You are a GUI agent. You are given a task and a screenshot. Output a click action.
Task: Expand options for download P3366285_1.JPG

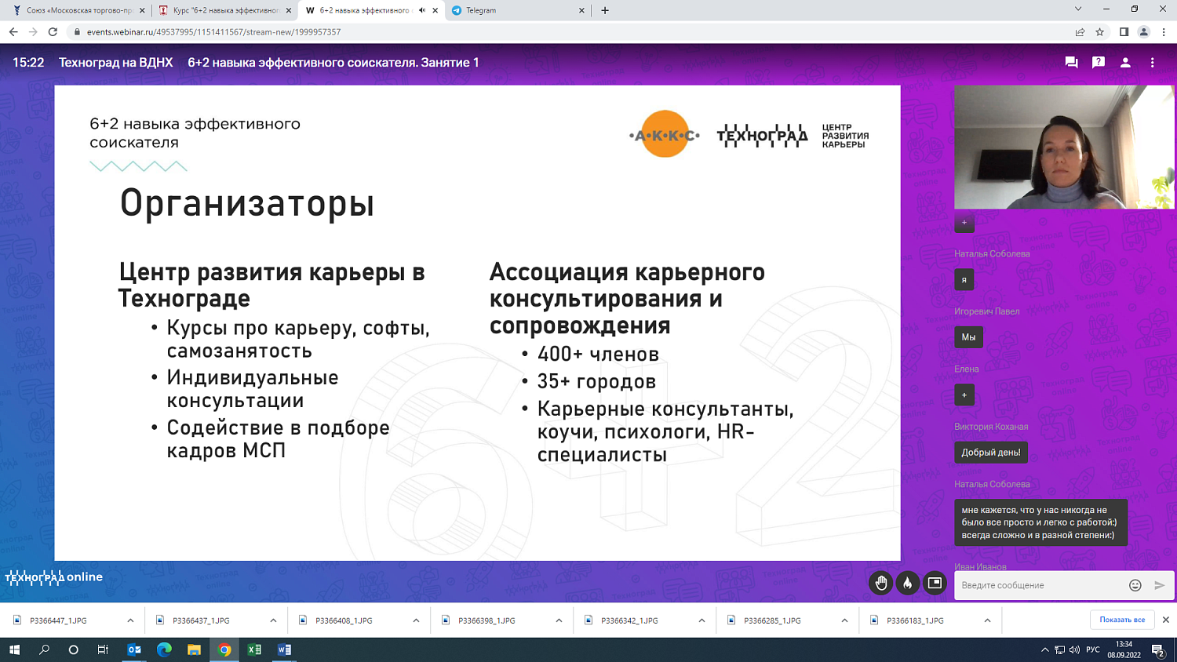[x=844, y=620]
